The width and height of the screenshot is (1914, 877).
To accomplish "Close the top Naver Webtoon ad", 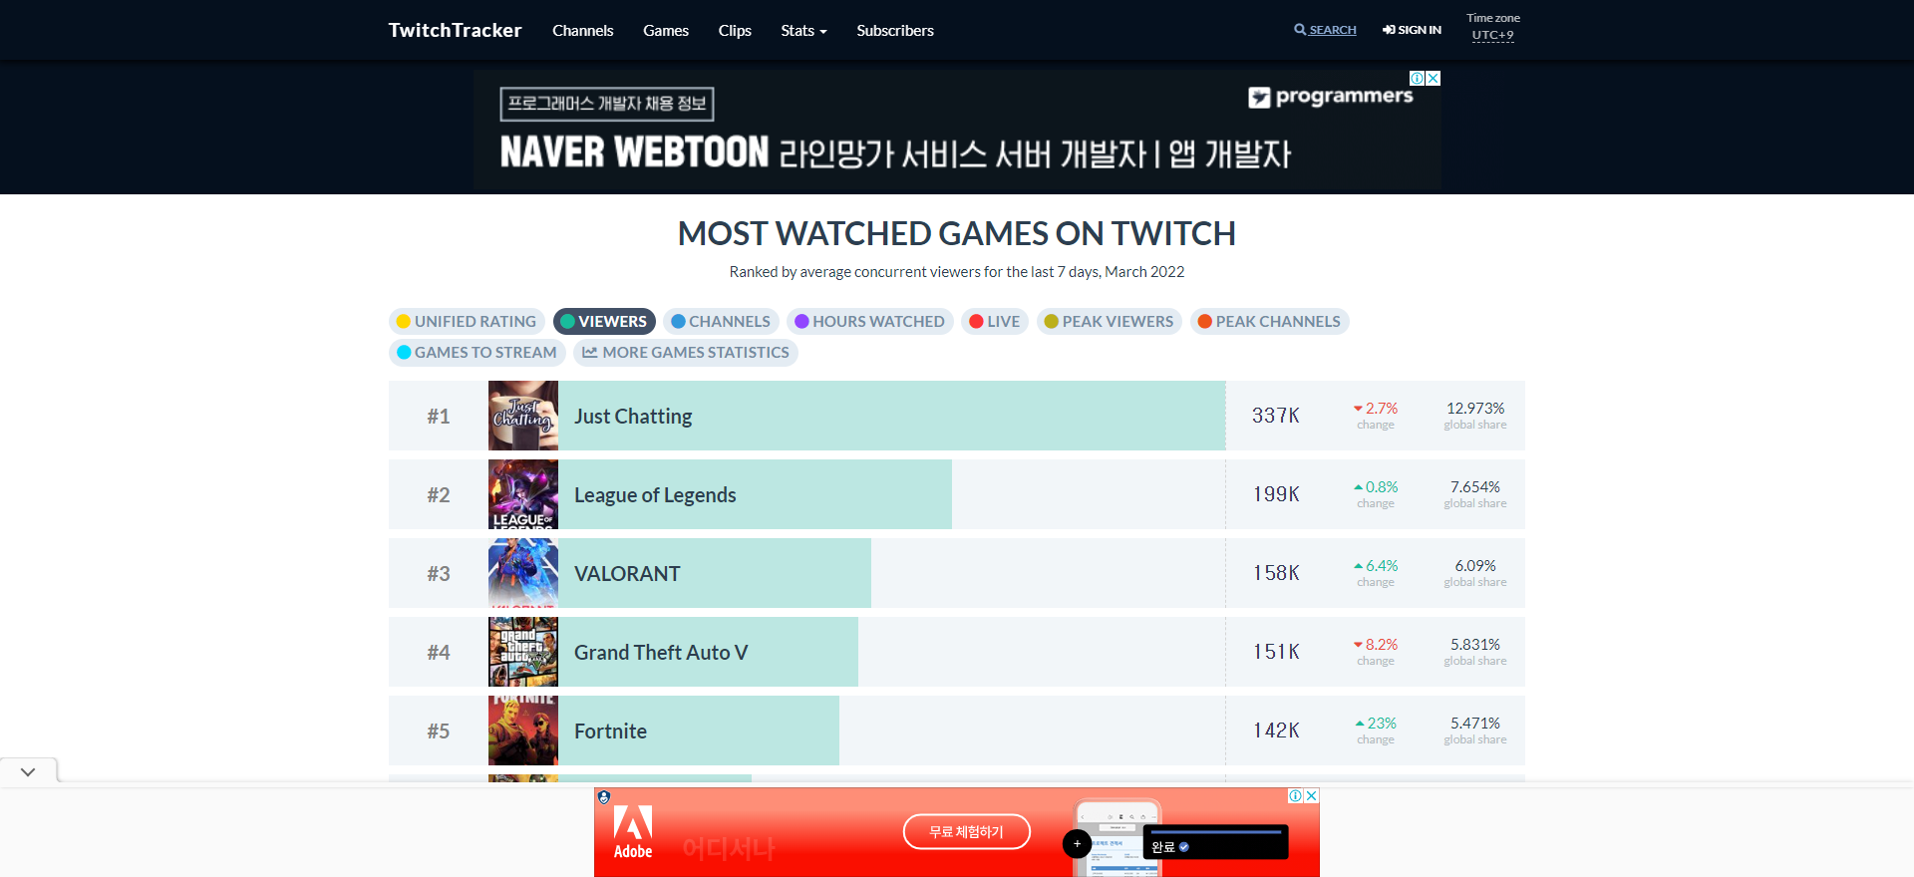I will click(x=1434, y=78).
